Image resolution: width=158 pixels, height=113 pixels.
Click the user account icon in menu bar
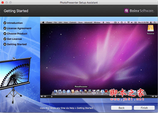click(151, 23)
